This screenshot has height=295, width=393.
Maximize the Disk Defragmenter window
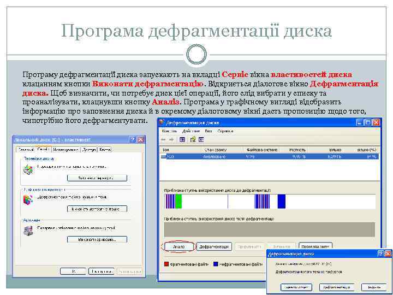(x=368, y=122)
